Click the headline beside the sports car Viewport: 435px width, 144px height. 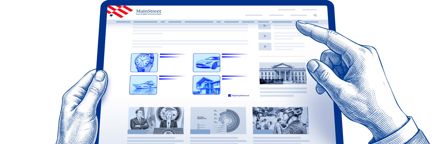234,55
